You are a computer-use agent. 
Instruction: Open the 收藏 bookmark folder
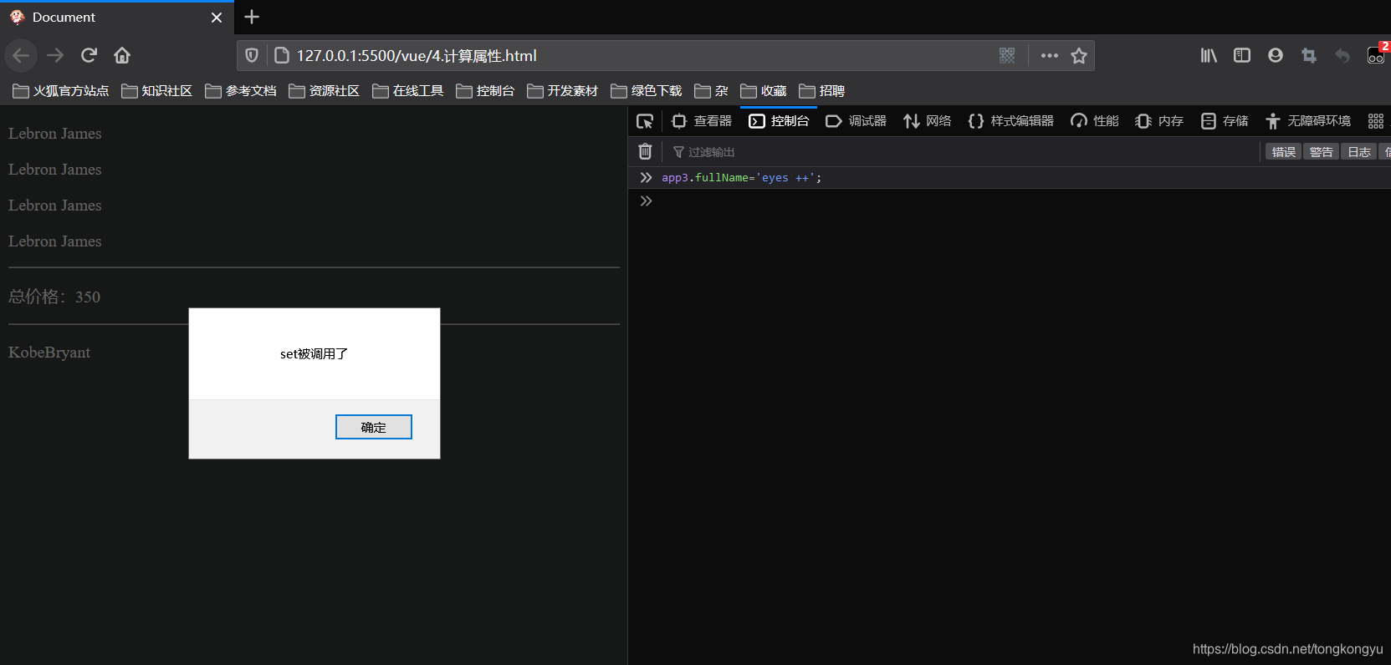pos(764,91)
